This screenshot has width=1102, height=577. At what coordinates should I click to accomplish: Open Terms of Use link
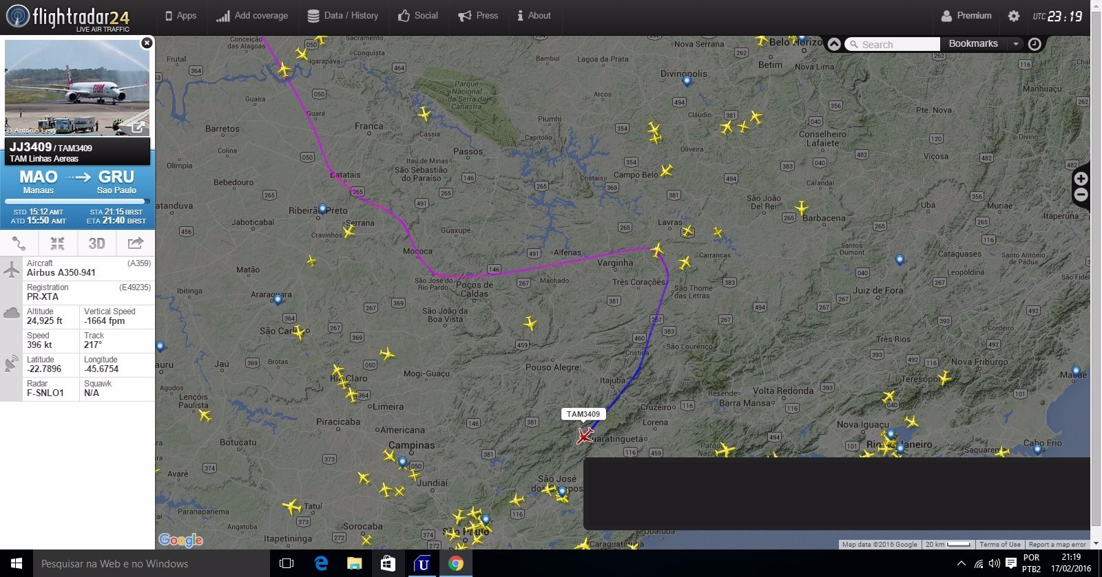coord(1000,544)
